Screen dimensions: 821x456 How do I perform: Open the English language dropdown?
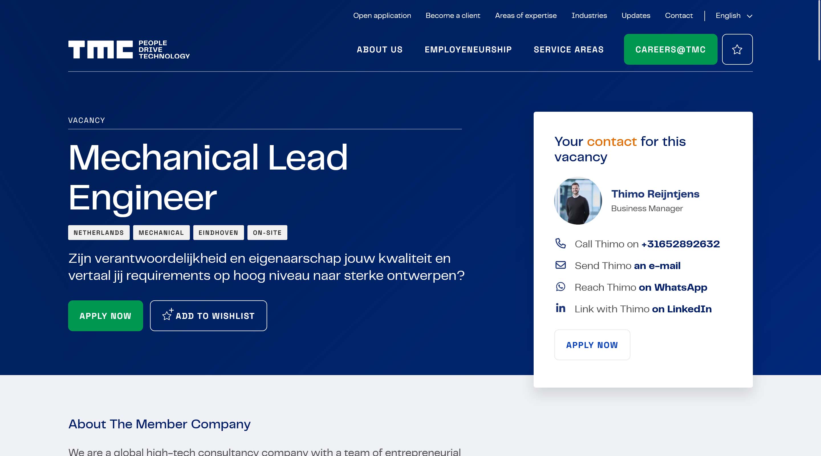(x=728, y=16)
